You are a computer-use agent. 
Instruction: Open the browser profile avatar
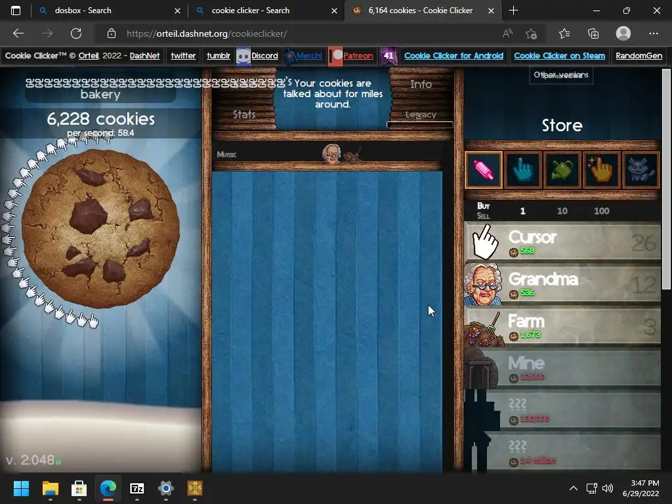pyautogui.click(x=623, y=33)
